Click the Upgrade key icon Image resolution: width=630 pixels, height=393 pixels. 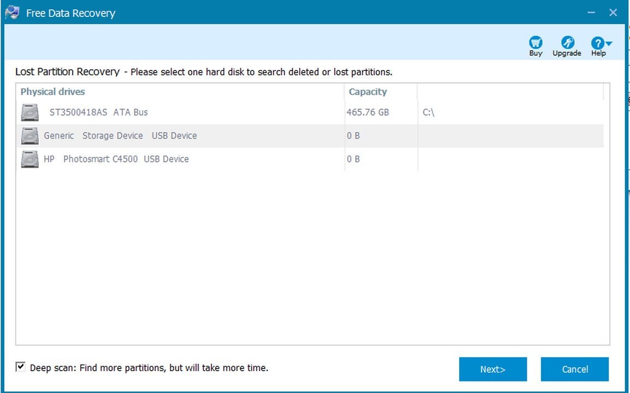click(x=567, y=42)
